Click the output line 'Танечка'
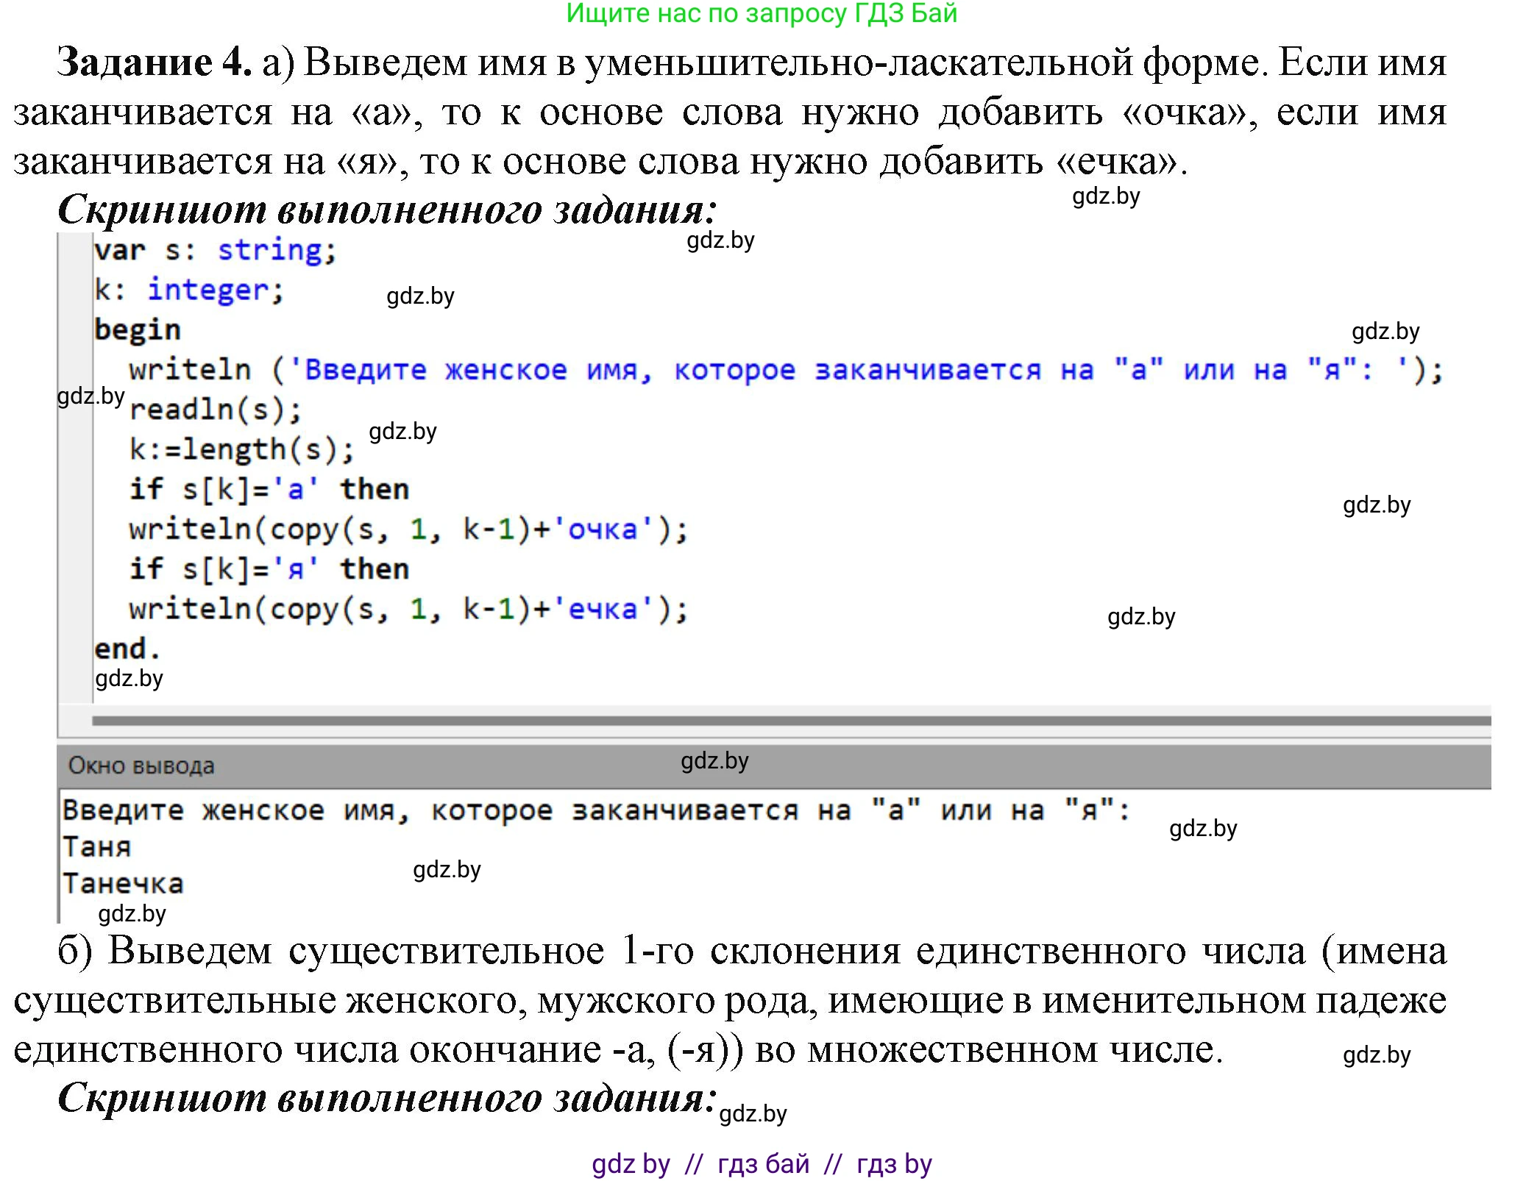The width and height of the screenshot is (1526, 1181). [123, 883]
